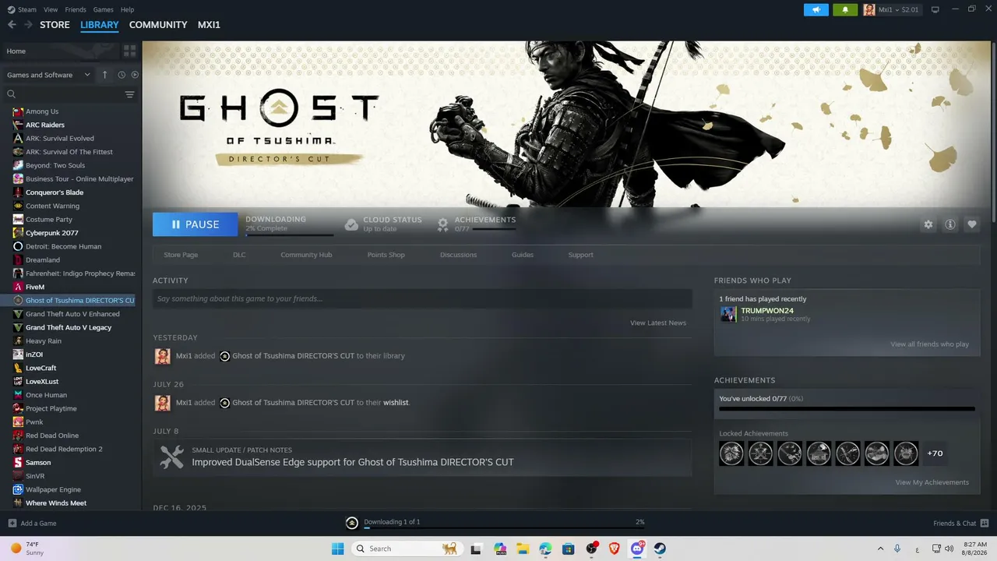Open File Explorer from the taskbar
This screenshot has width=997, height=561.
(x=522, y=549)
